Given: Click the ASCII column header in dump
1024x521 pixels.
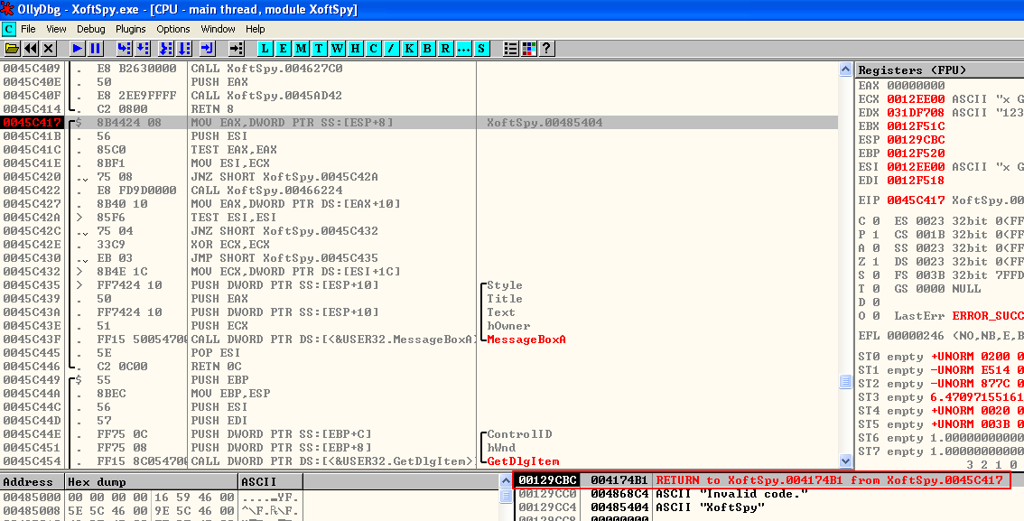Looking at the screenshot, I should click(x=270, y=482).
